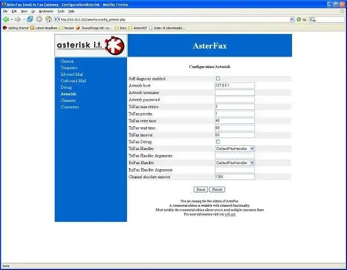347x270 pixels.
Task: Open the General configuration page
Action: 67,61
